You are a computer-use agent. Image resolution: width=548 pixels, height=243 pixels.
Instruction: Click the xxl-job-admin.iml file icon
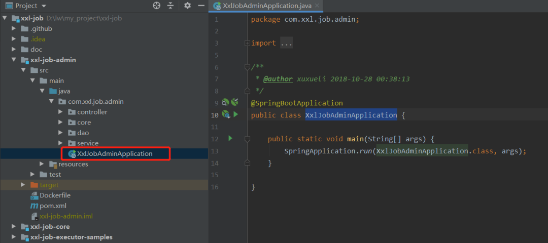[35, 216]
